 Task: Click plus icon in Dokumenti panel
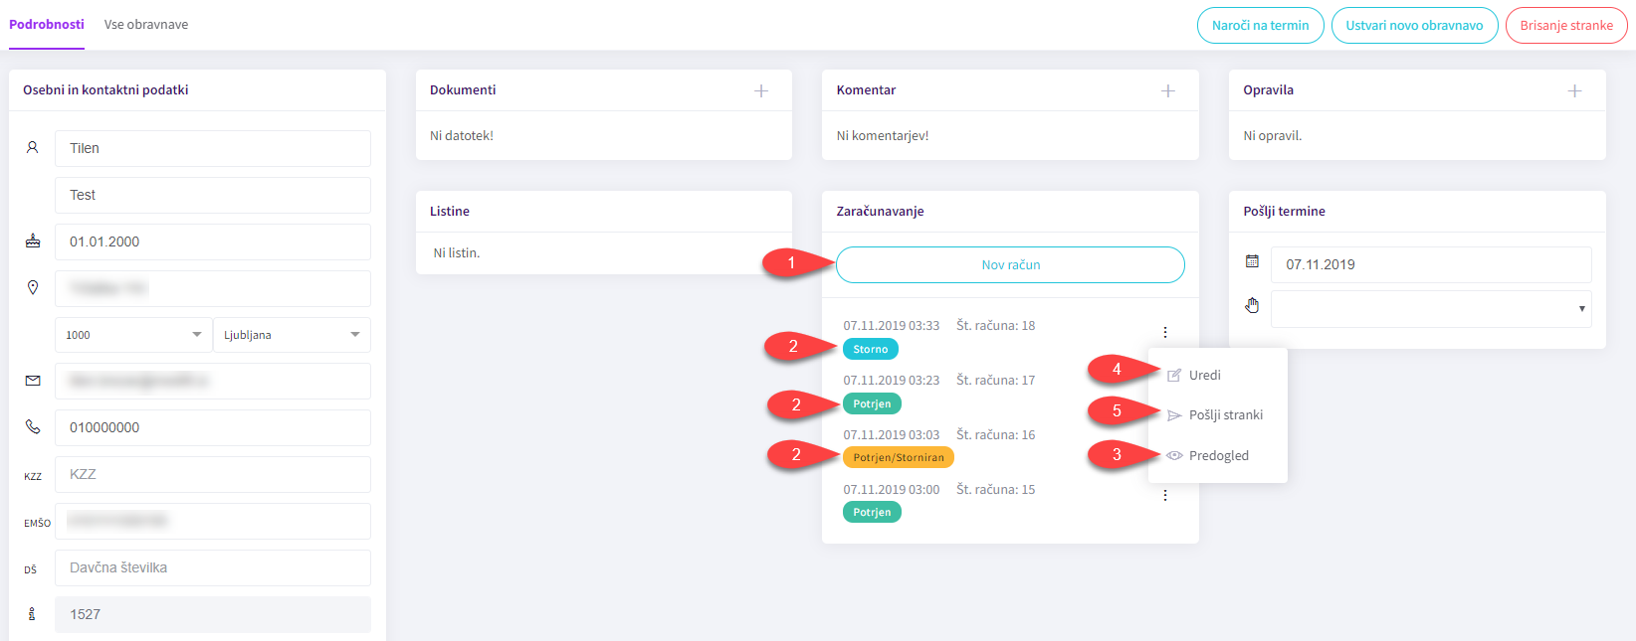click(761, 90)
